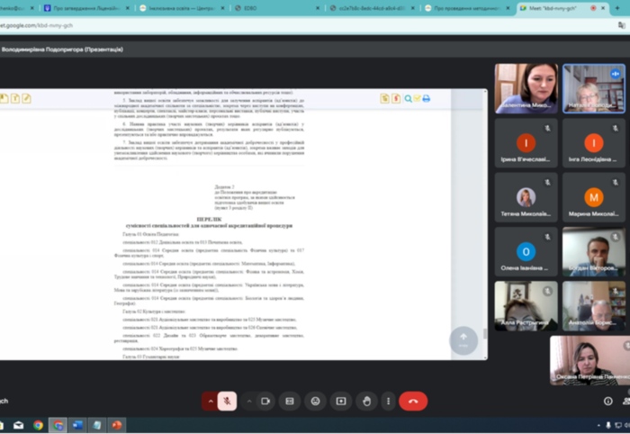
Task: Toggle the camera on or off
Action: tap(265, 401)
